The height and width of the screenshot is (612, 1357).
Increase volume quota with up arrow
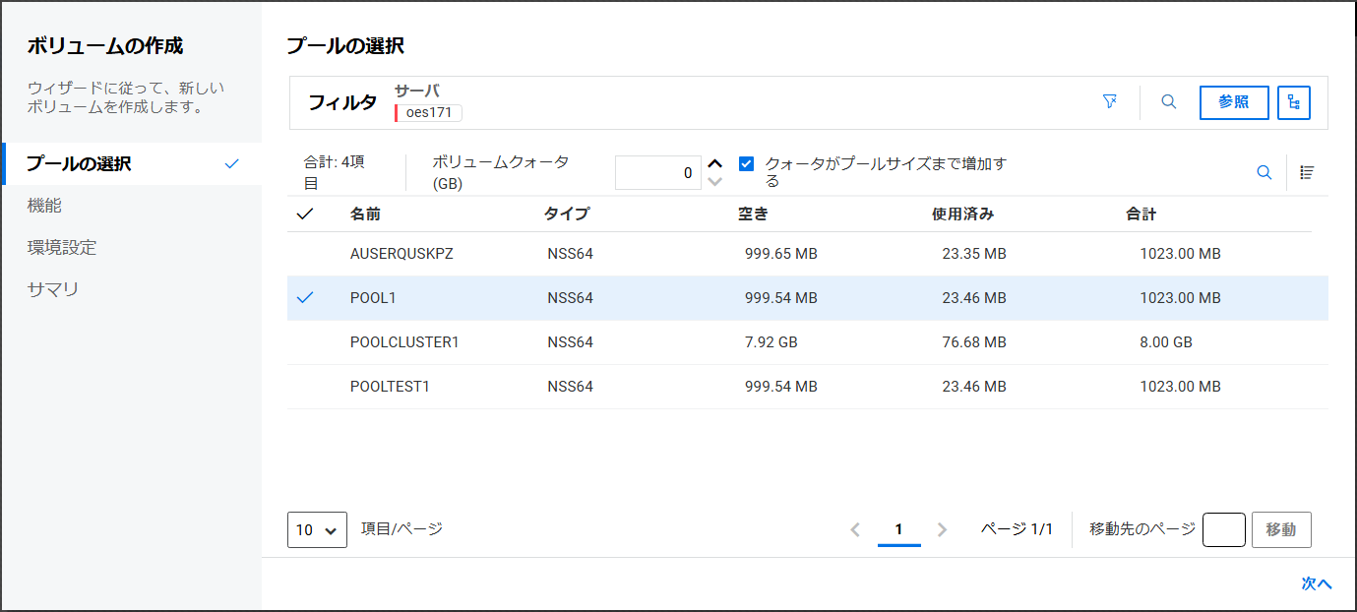715,163
